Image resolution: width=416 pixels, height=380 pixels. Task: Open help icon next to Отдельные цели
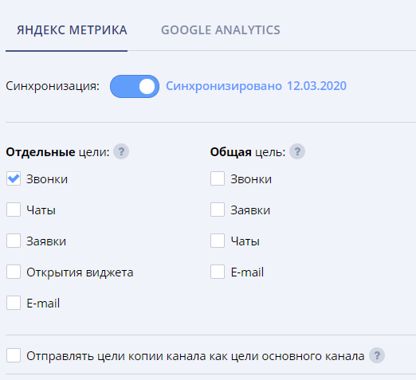(x=121, y=151)
